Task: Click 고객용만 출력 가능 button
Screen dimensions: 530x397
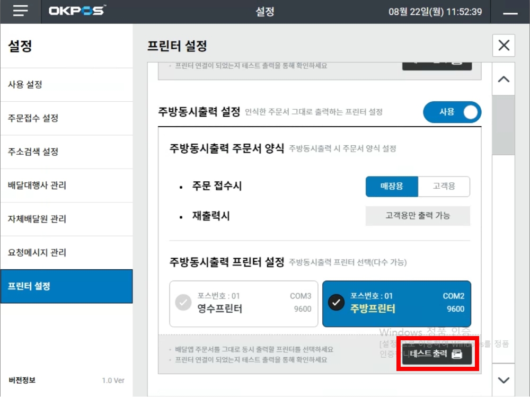Action: tap(418, 216)
